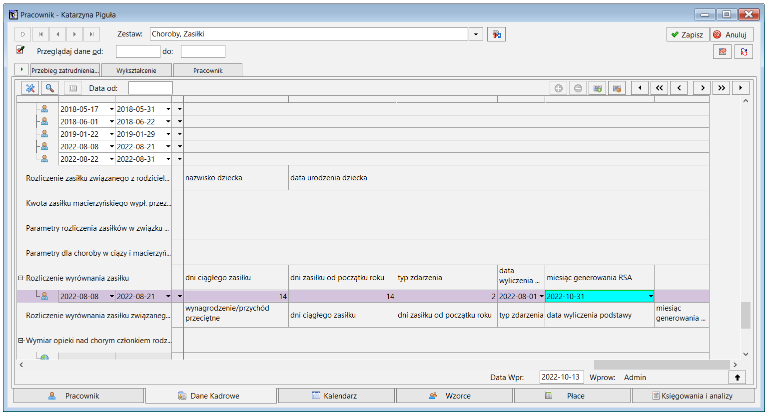Click the vertical scrollbar thumb in grid
Screen dimensions: 768x417
tap(746, 315)
